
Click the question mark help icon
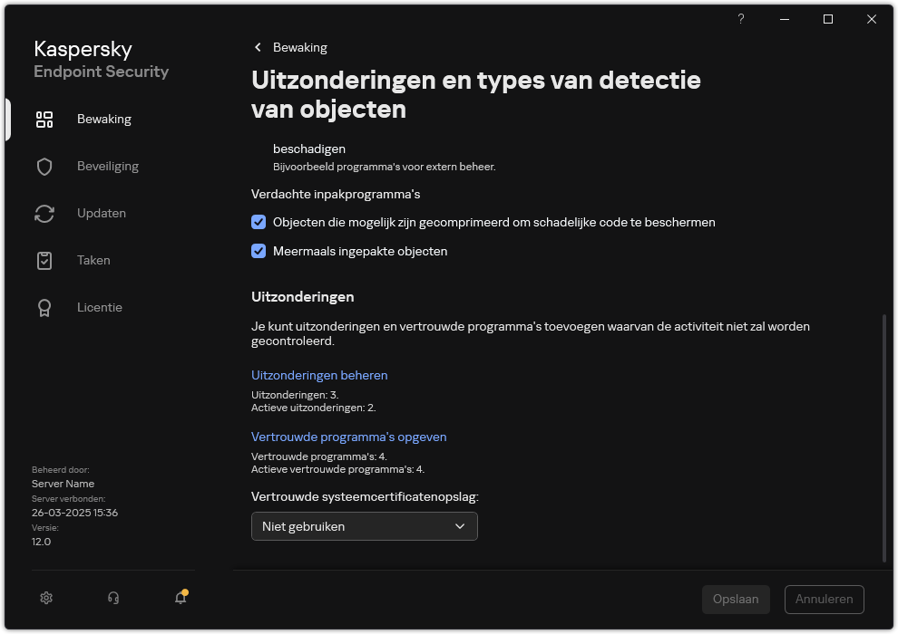(740, 19)
